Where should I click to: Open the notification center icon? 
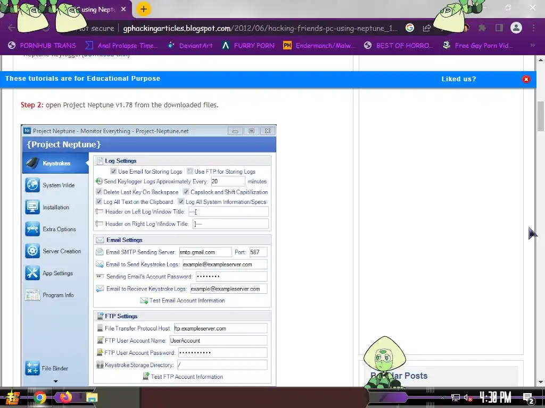pyautogui.click(x=528, y=398)
